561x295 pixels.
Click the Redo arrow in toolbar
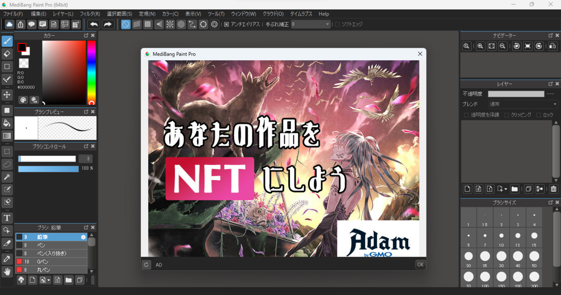(108, 24)
